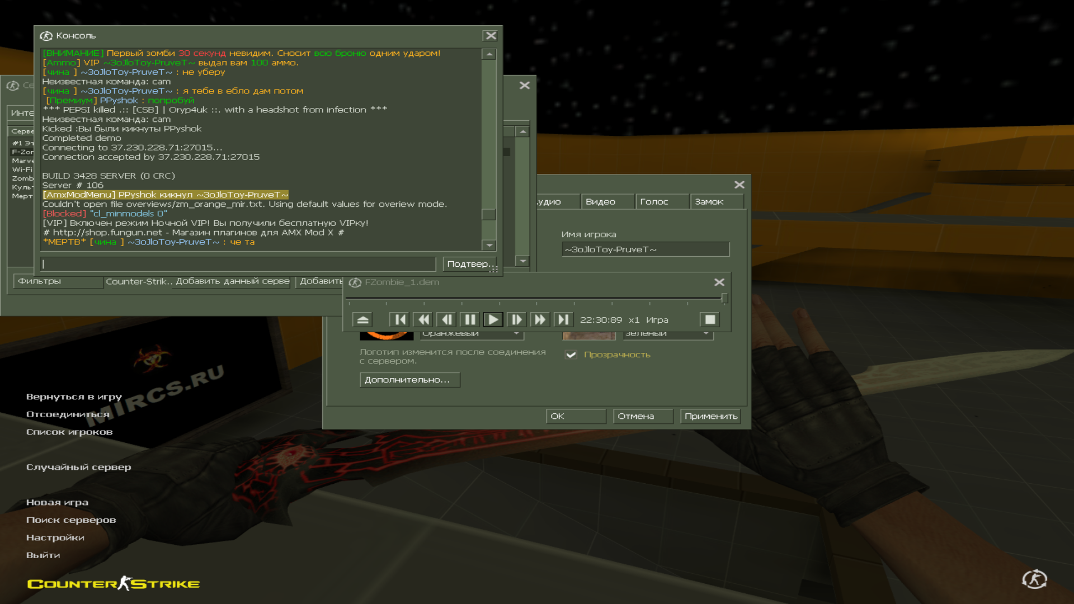Image resolution: width=1074 pixels, height=604 pixels.
Task: Open Поиск серверов from main menu
Action: coord(71,520)
